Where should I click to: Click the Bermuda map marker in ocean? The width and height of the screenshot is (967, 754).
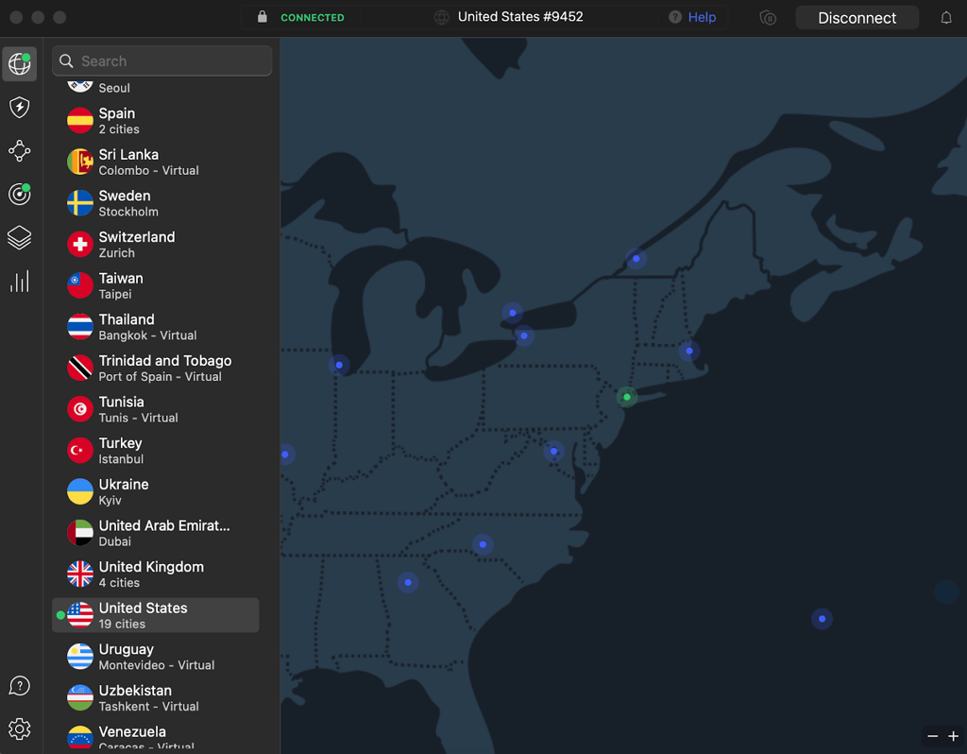pyautogui.click(x=822, y=619)
